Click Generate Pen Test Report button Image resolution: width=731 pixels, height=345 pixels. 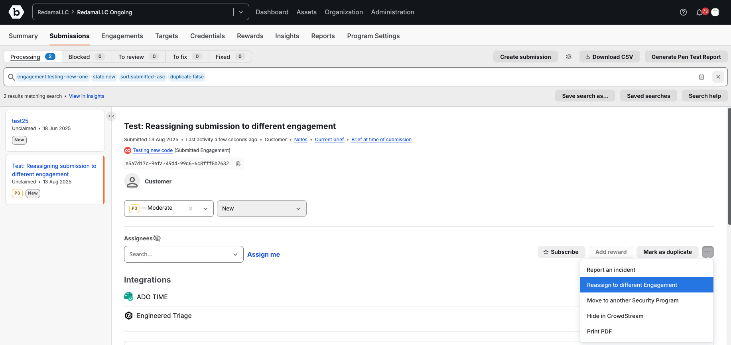[x=686, y=57]
